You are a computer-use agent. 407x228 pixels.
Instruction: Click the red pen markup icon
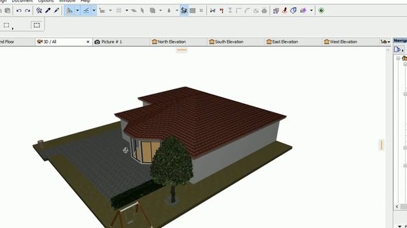coord(285,11)
